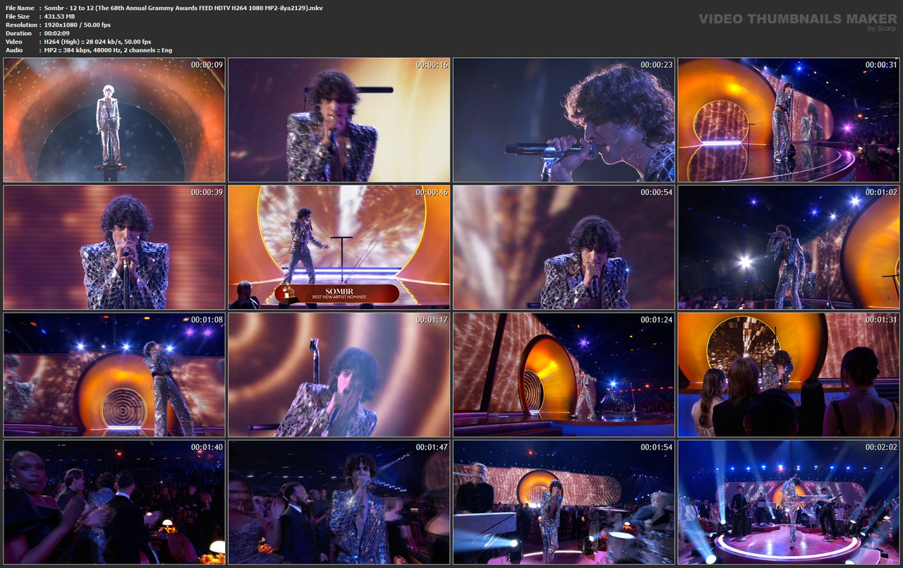
Task: Click the audio info line MP2 384 kbps
Action: pyautogui.click(x=108, y=50)
